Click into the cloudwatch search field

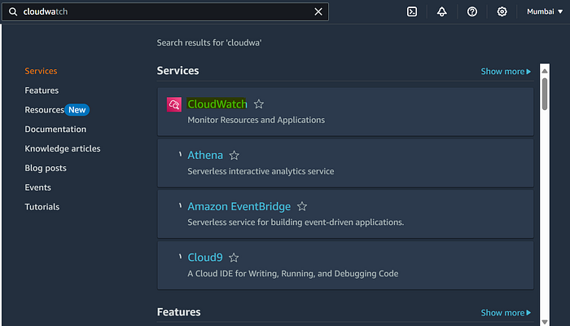point(165,11)
